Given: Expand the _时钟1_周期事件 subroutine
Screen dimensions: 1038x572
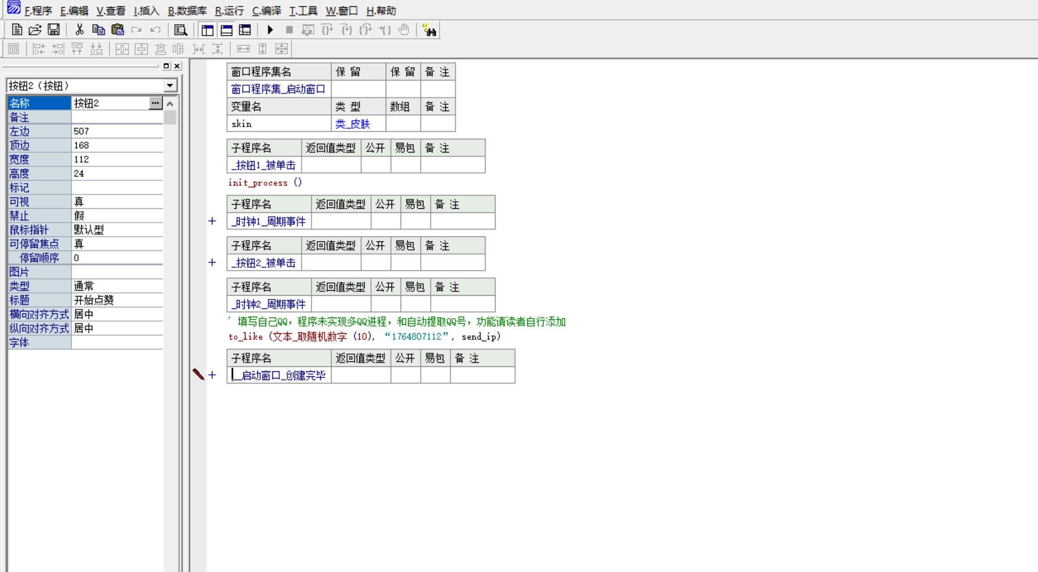Looking at the screenshot, I should point(212,221).
